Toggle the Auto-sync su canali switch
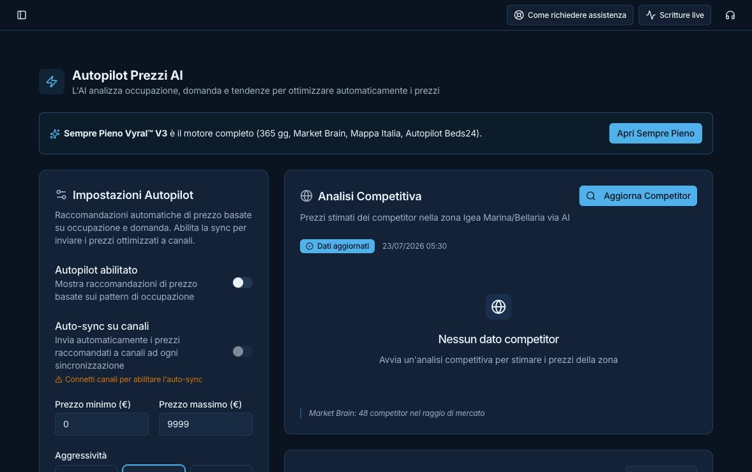752x472 pixels. [242, 351]
